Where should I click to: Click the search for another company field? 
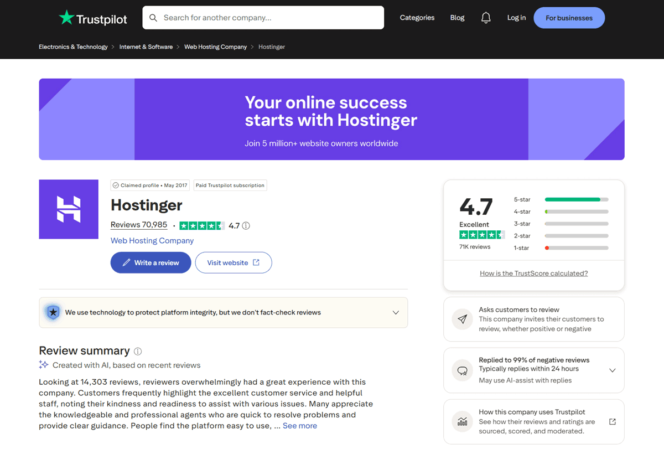point(263,18)
